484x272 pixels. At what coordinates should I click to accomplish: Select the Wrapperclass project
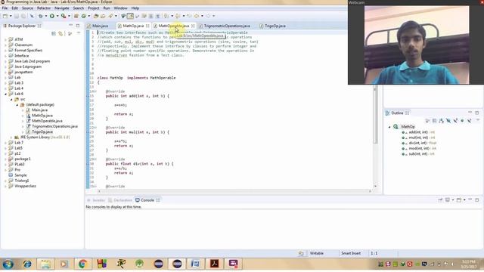25,186
